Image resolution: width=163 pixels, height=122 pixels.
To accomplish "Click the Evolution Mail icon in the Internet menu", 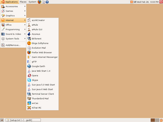I will click(29, 48).
